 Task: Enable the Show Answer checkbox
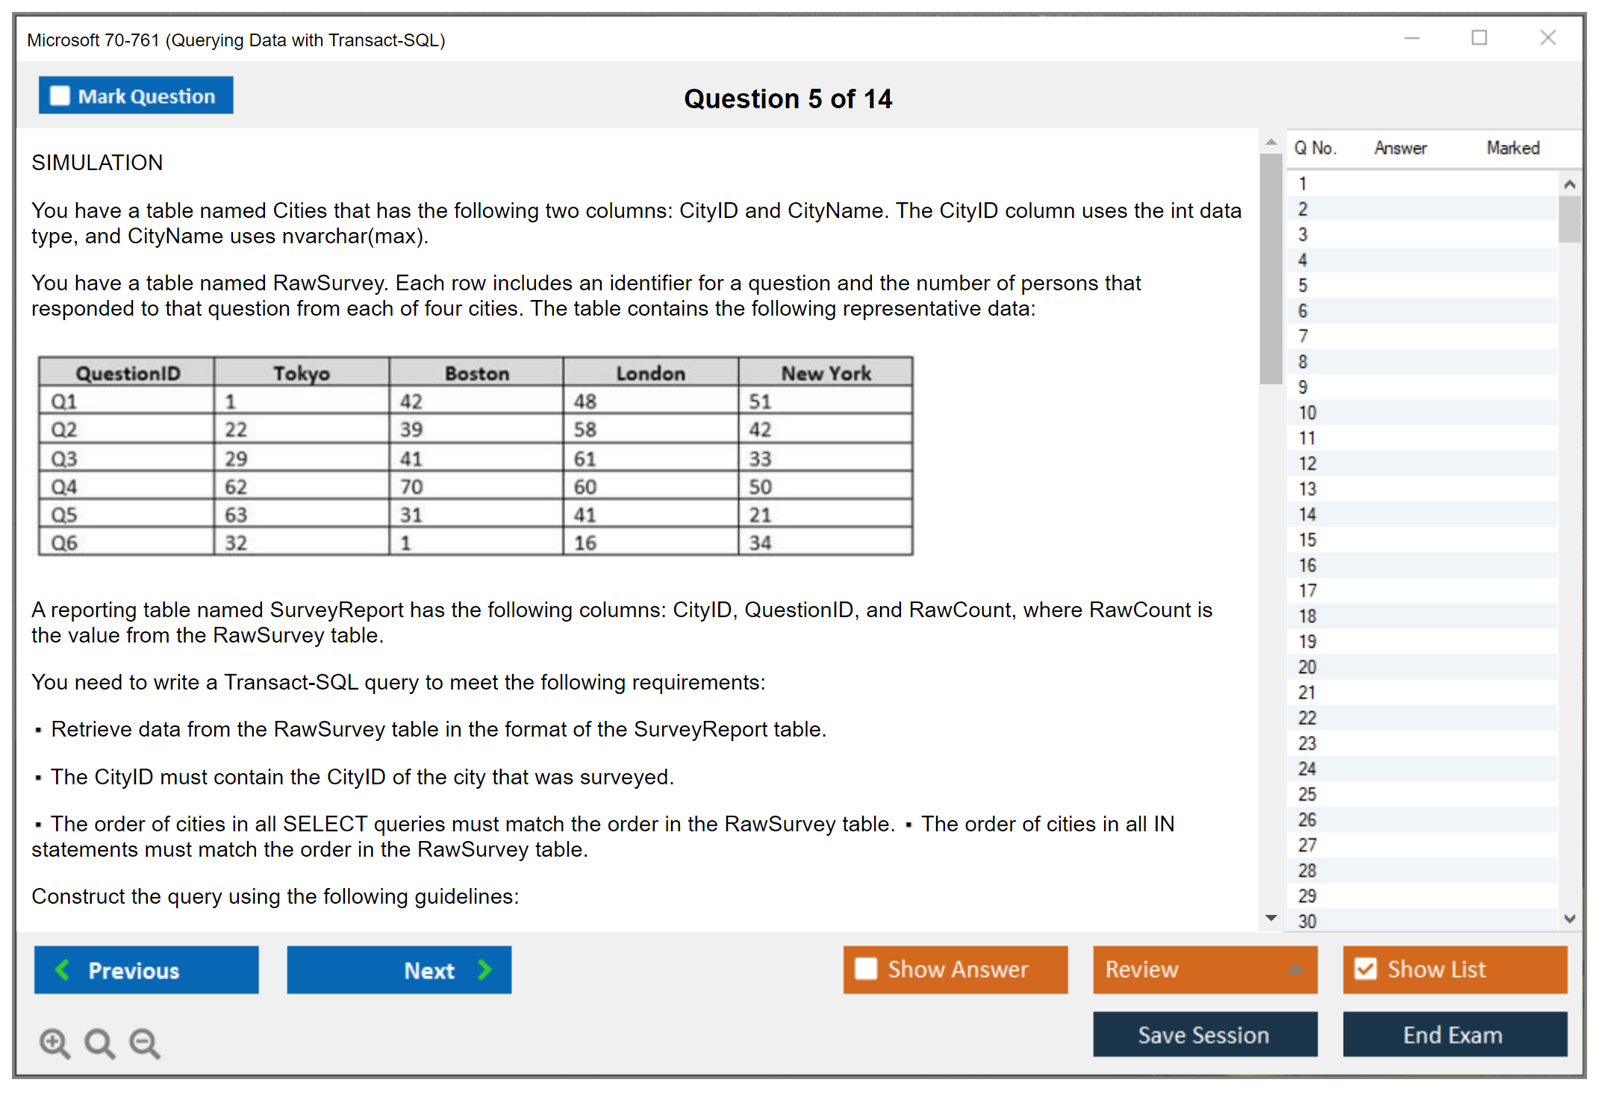pos(866,969)
